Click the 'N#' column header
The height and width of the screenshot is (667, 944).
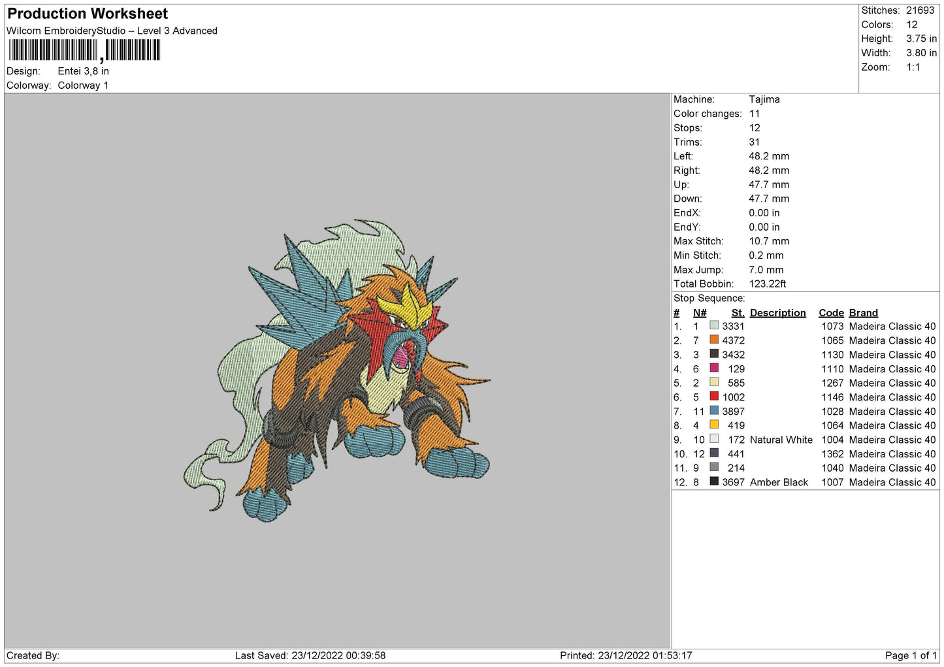pos(700,313)
